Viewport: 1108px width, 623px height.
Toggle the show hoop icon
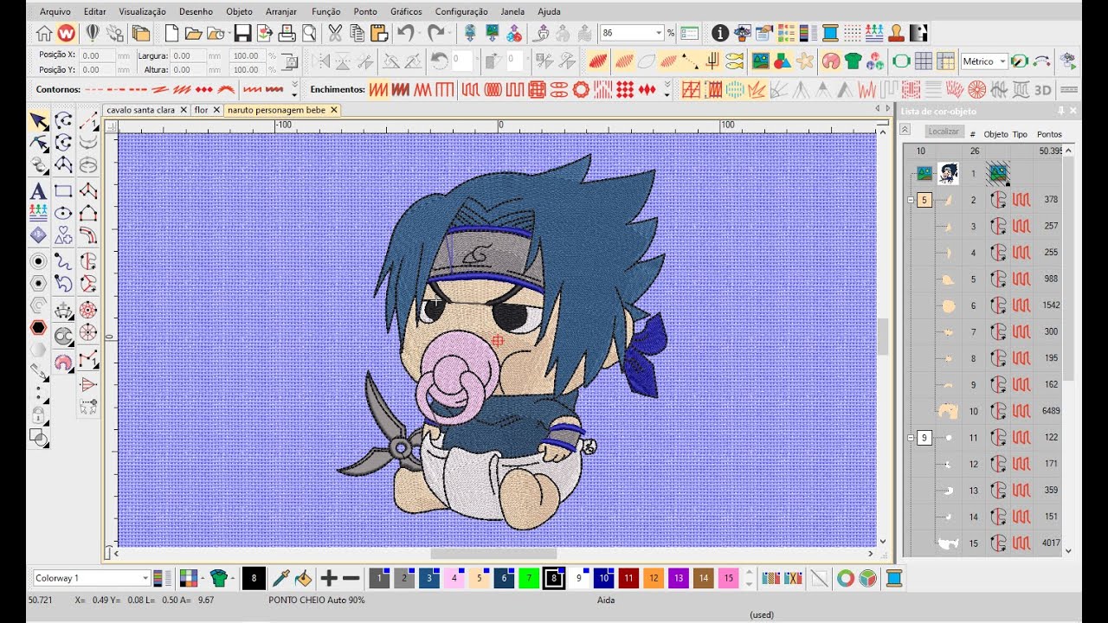[x=901, y=61]
